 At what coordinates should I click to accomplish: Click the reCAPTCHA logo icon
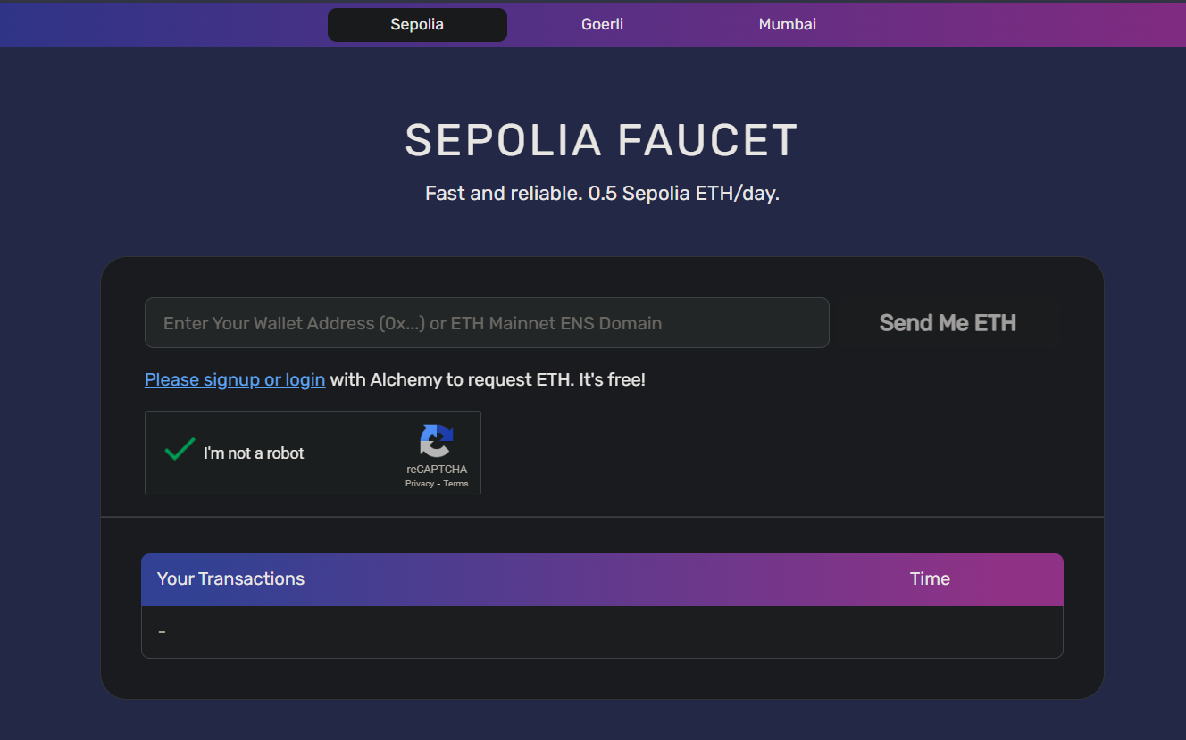(437, 441)
